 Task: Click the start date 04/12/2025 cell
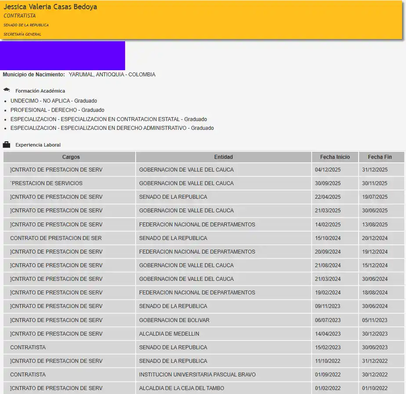[327, 170]
